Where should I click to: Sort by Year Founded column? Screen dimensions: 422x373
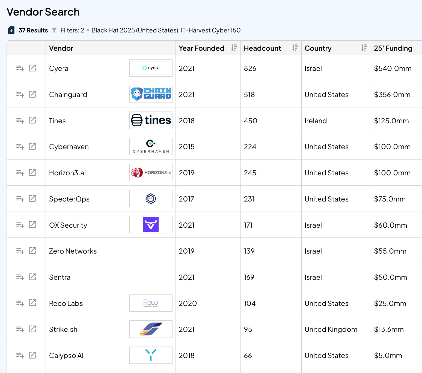pos(234,48)
